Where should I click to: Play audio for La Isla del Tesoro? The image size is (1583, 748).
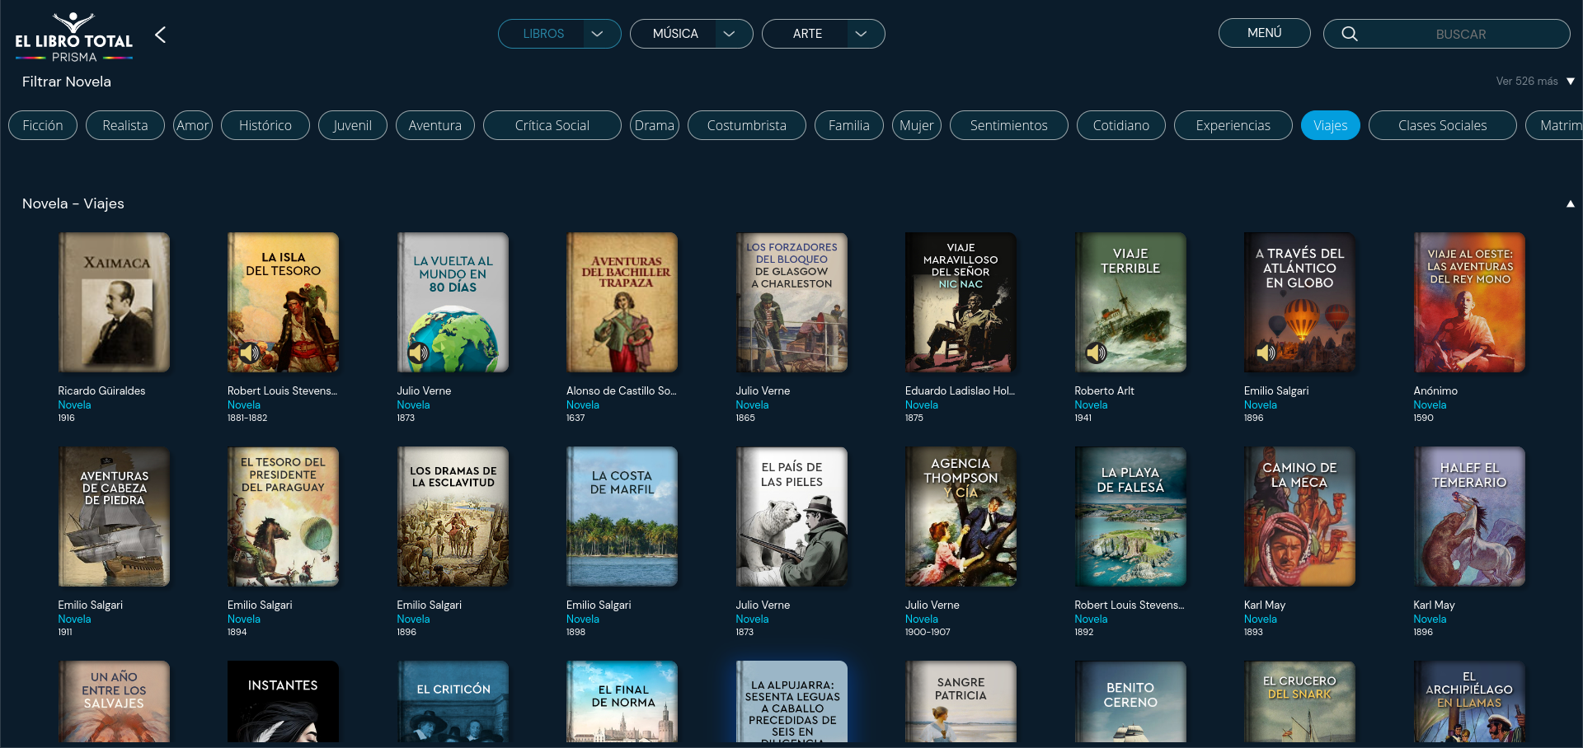pyautogui.click(x=251, y=353)
